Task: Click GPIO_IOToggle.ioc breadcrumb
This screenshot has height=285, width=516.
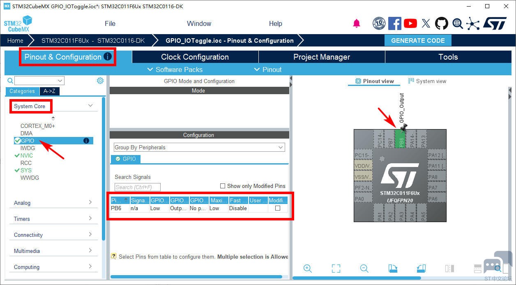Action: point(230,40)
